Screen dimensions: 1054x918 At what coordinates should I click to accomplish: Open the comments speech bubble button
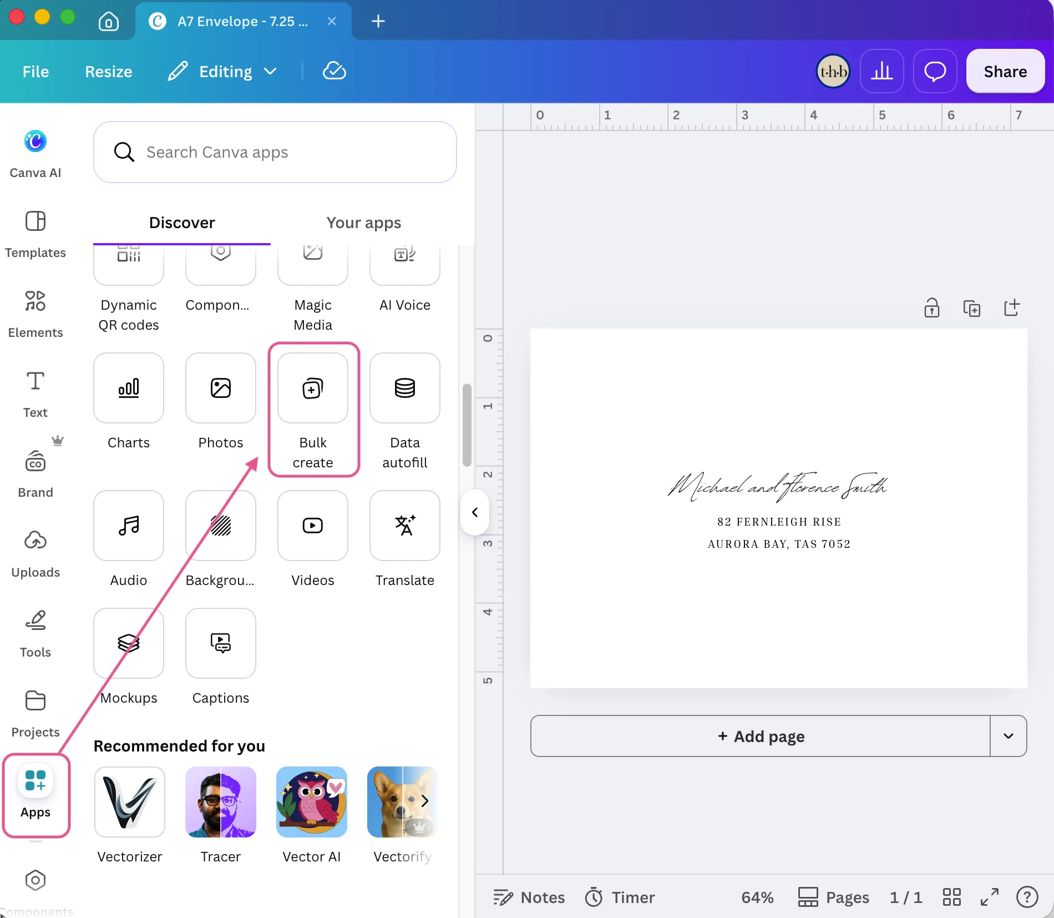pos(935,72)
